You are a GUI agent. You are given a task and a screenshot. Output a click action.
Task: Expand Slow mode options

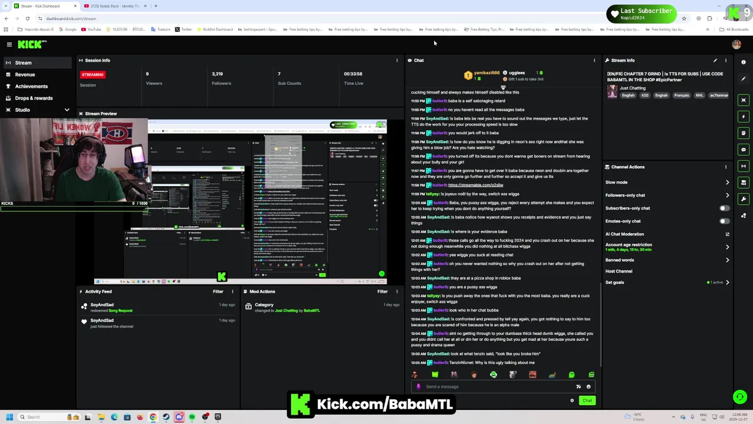(728, 182)
